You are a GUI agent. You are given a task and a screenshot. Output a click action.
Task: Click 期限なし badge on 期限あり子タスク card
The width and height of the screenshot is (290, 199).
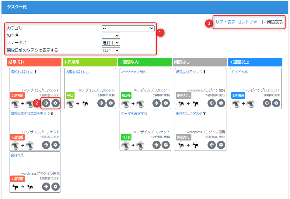[184, 95]
